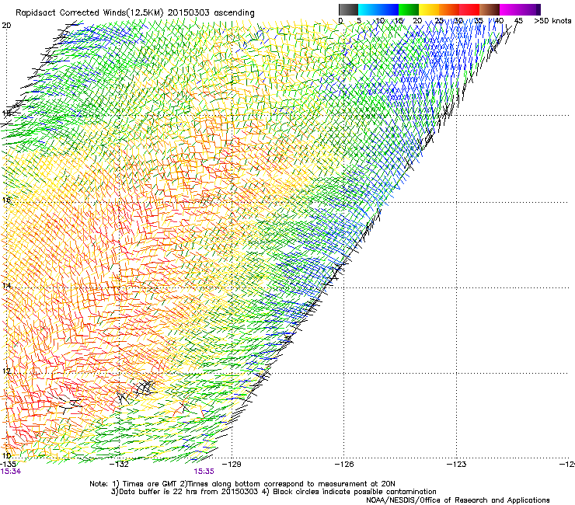Click the brown 35-40 knots legend swatch
Screen dimensions: 575x505
(490, 9)
